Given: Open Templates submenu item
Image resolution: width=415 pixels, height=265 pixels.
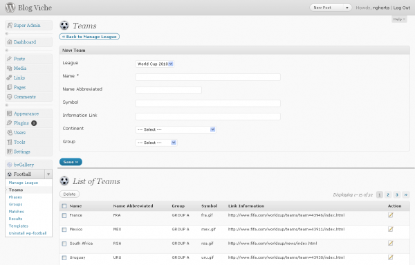Looking at the screenshot, I should pos(19,226).
